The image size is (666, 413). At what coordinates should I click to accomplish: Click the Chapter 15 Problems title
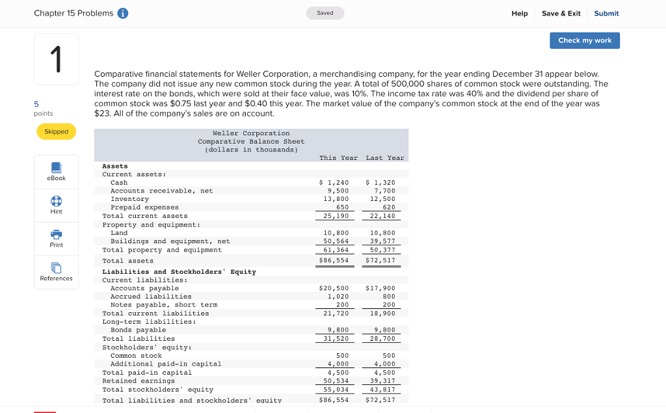pos(73,13)
